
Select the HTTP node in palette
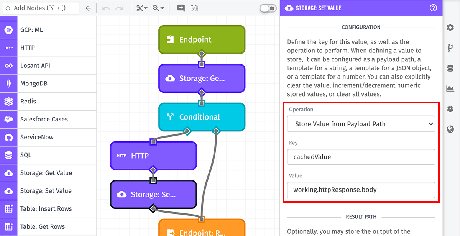tap(48, 48)
